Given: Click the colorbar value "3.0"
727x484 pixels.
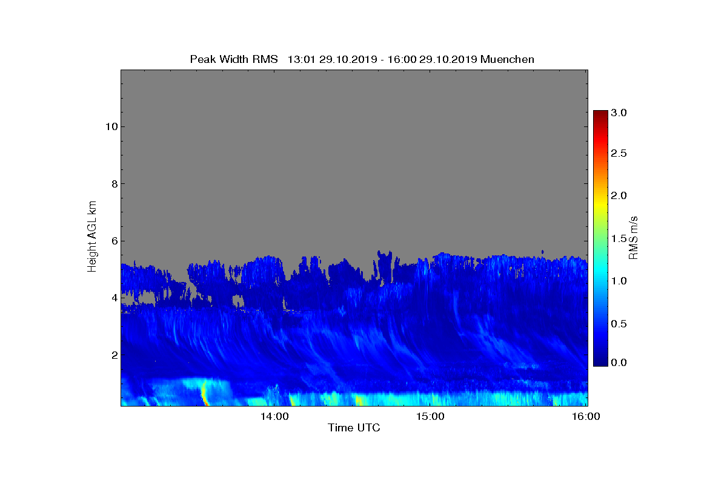Looking at the screenshot, I should click(619, 113).
